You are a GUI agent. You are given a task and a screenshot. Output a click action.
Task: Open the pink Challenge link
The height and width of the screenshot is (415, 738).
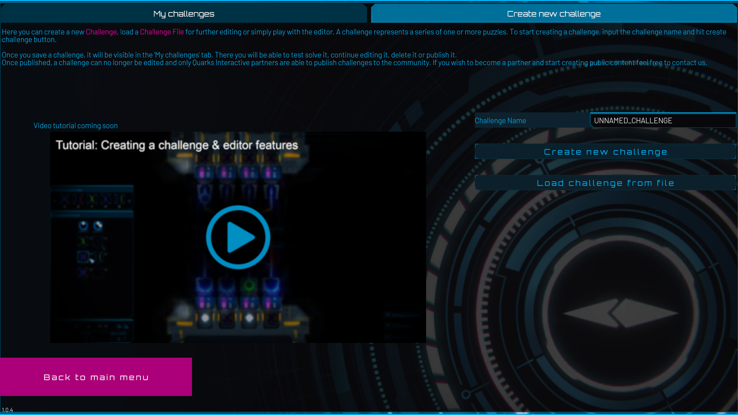point(101,32)
